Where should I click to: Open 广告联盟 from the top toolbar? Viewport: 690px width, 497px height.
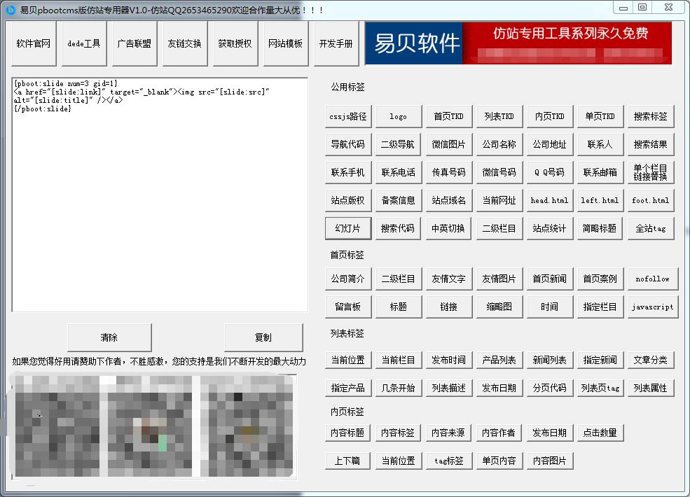134,43
